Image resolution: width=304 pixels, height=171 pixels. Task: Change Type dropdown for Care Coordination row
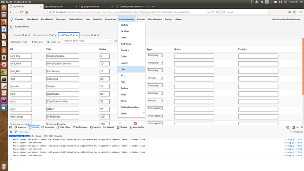[155, 100]
